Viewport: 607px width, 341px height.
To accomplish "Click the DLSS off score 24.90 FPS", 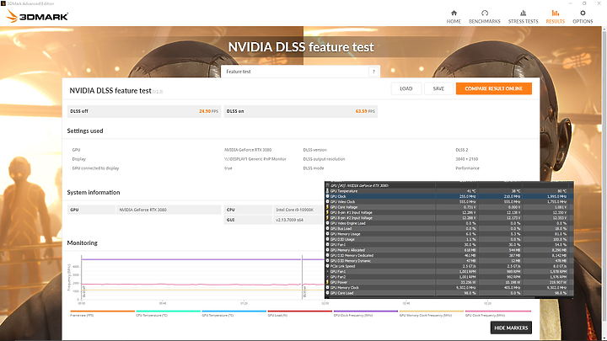I will 209,111.
